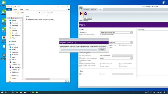The height and width of the screenshot is (94, 168).
Task: Open the AutoCAD desktop shortcut
Action: click(x=4, y=39)
